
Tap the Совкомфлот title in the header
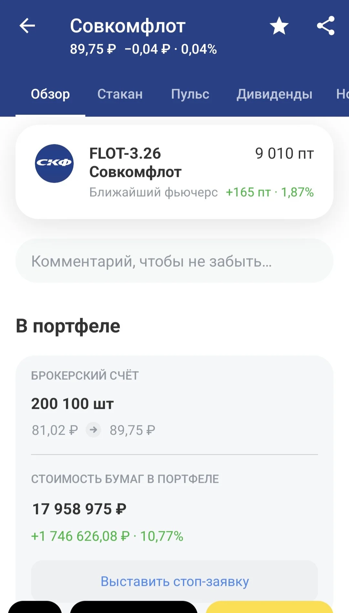click(x=128, y=26)
